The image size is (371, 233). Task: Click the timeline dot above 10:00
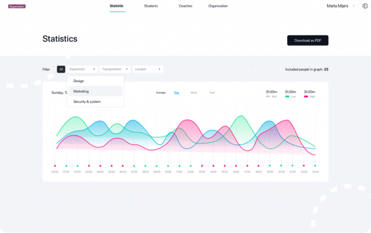pyautogui.click(x=168, y=166)
